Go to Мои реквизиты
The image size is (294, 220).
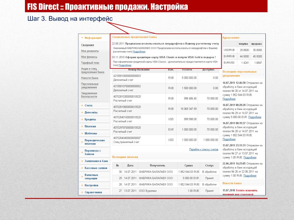click(x=90, y=51)
